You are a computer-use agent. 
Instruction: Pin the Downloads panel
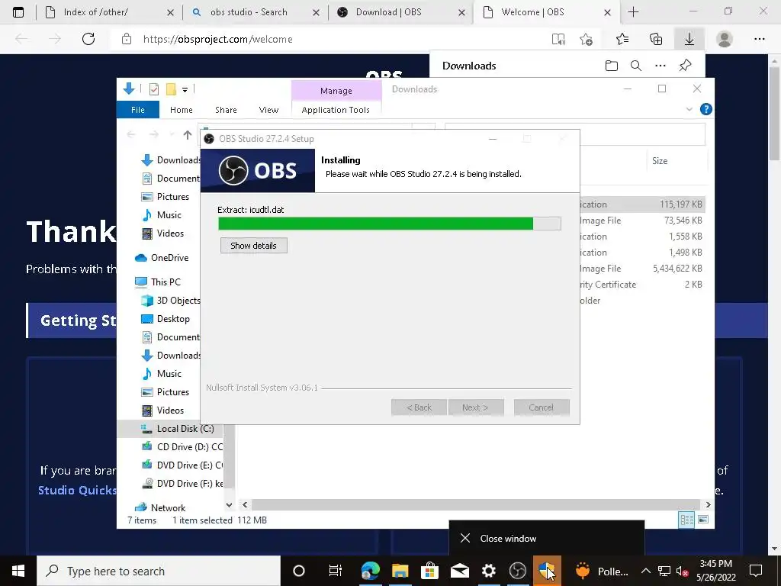click(686, 66)
